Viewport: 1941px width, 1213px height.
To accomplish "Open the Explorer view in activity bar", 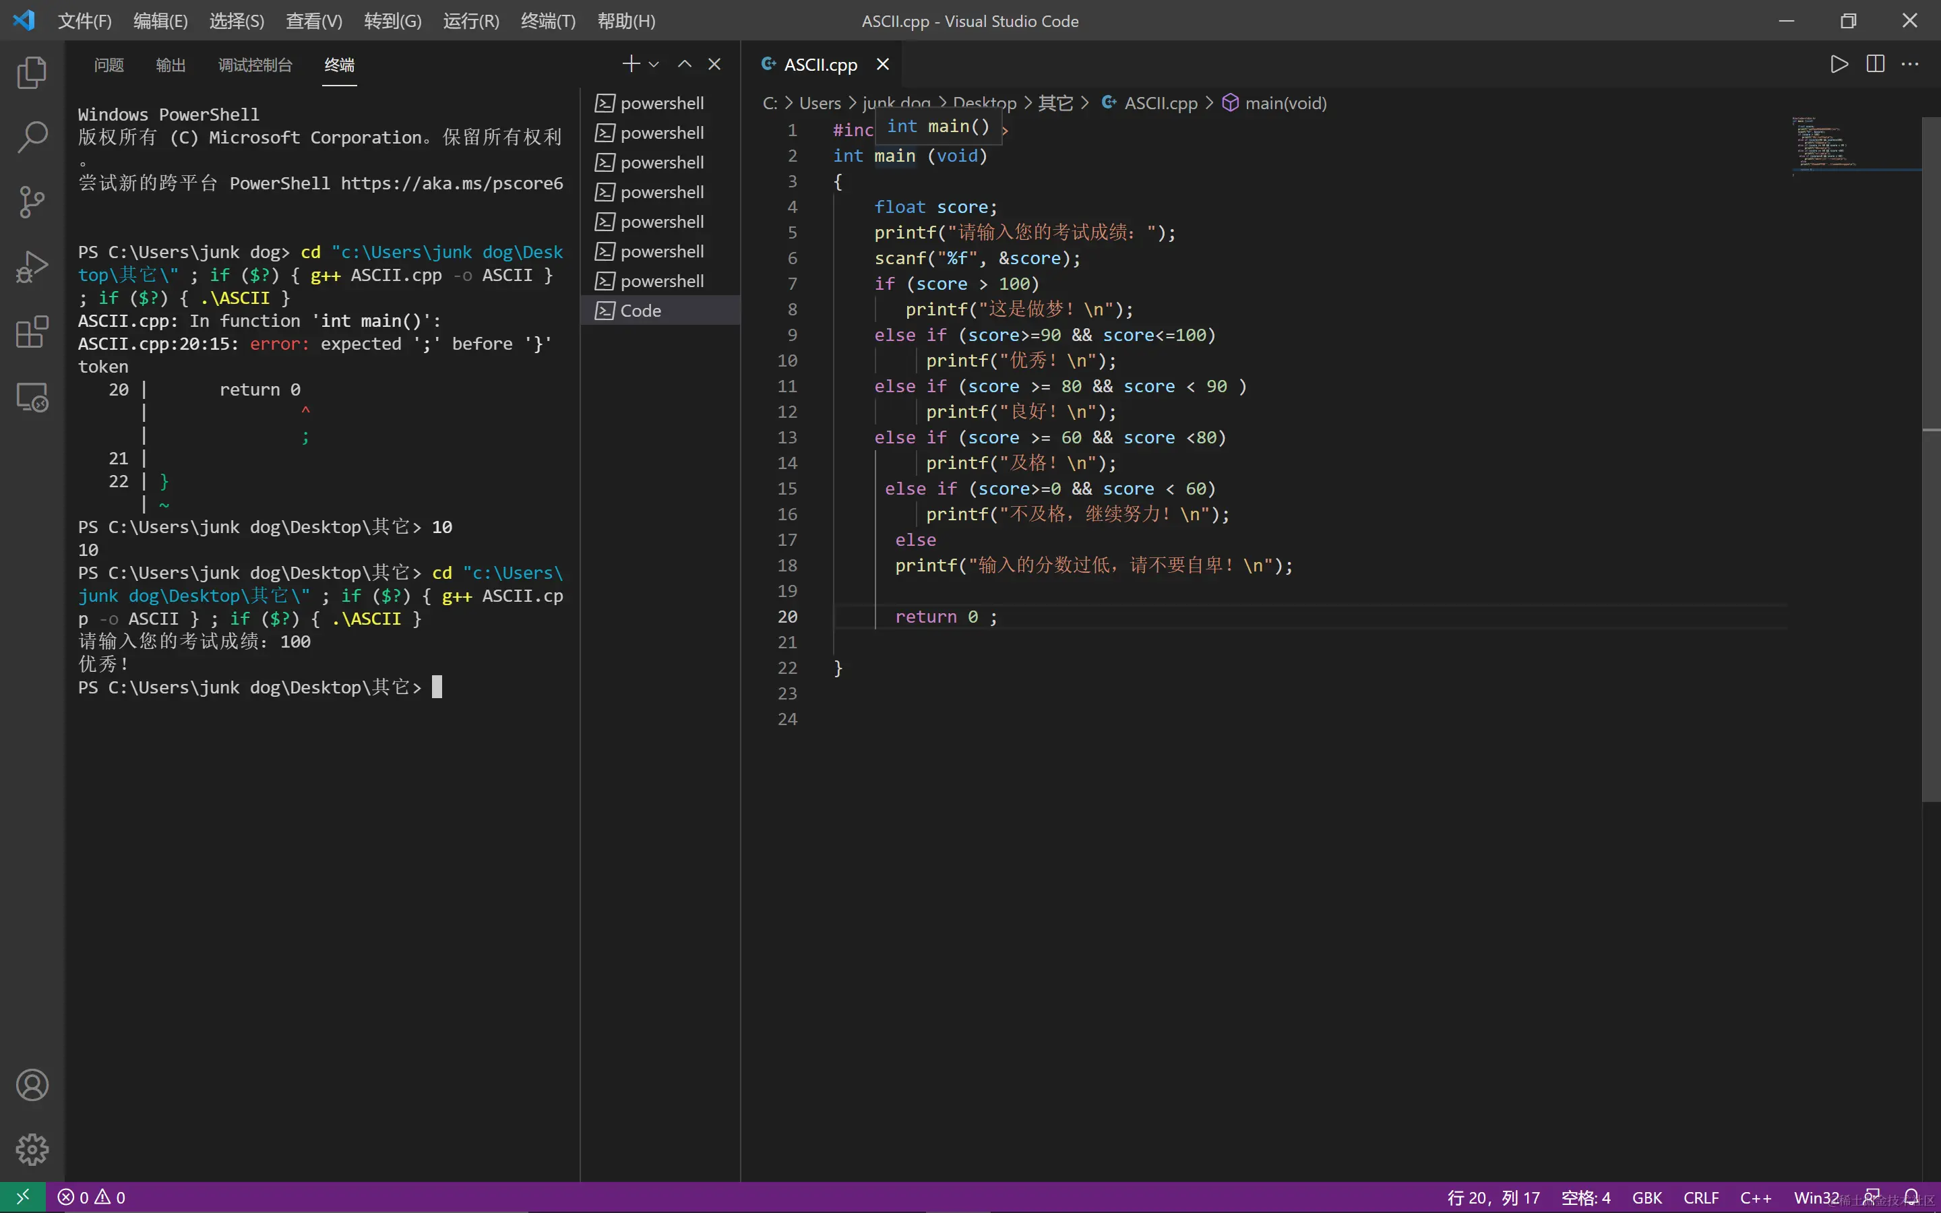I will 32,73.
